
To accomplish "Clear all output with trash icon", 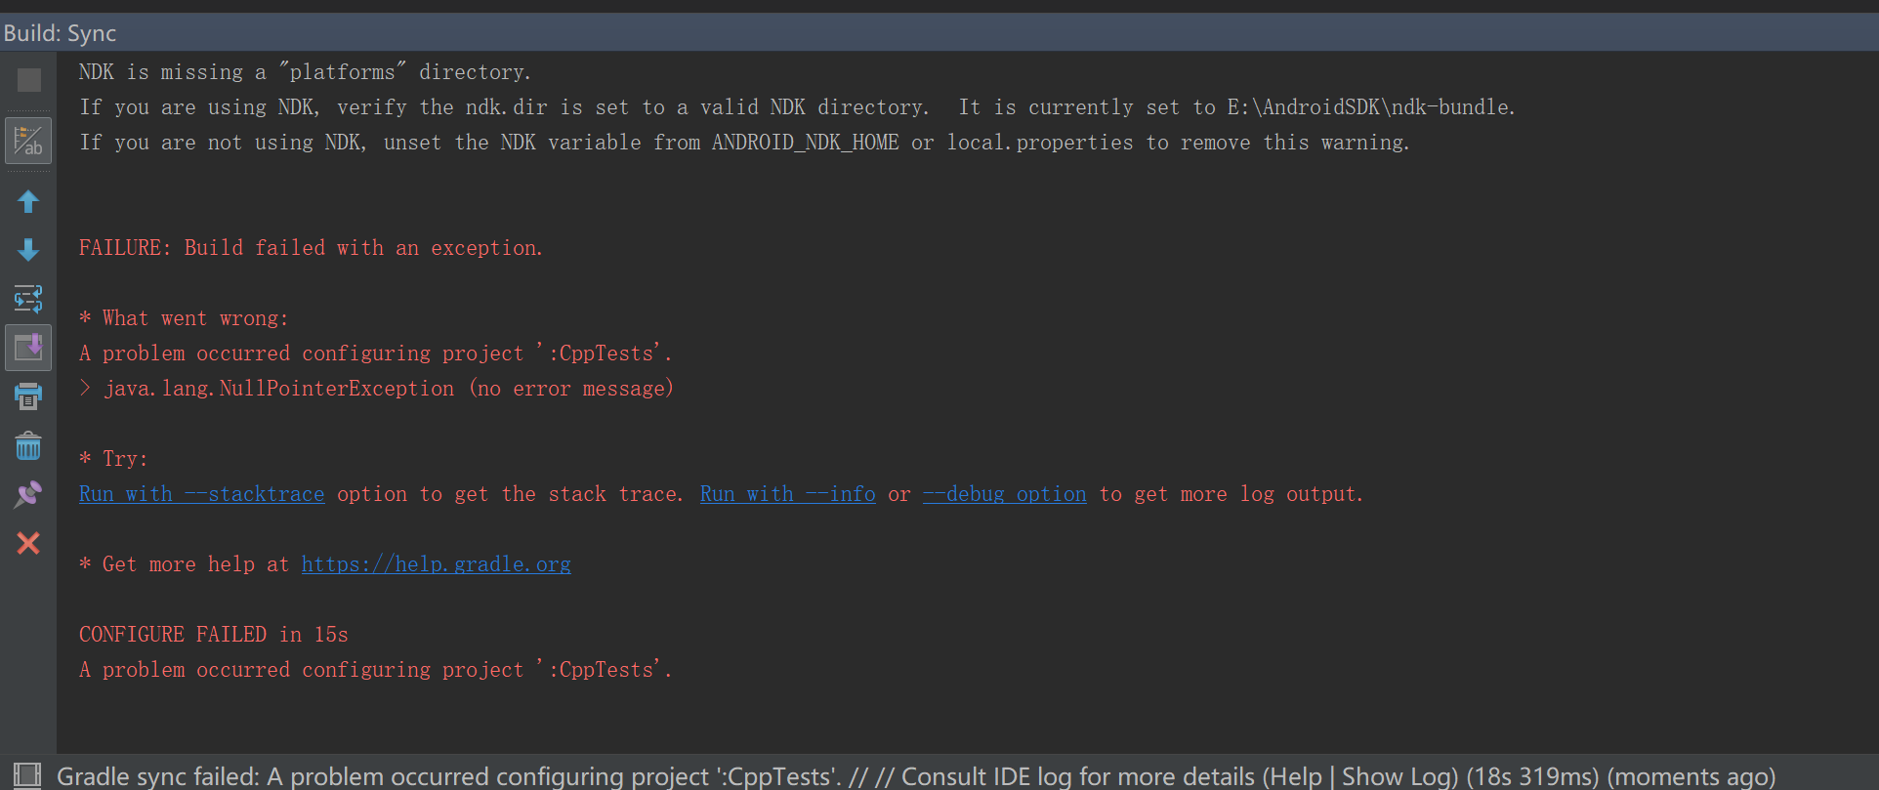I will (28, 446).
